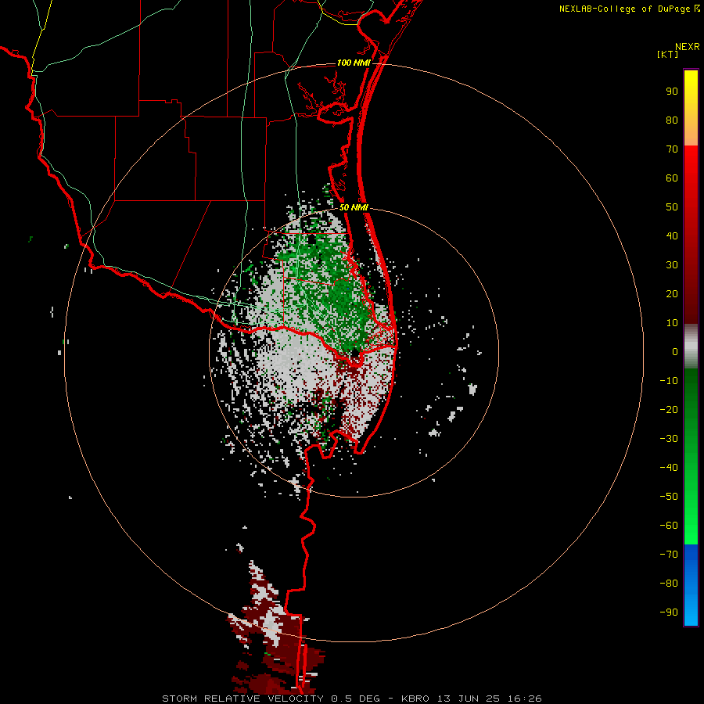Click the 10 value on the velocity scale
704x704 pixels.
pos(672,323)
